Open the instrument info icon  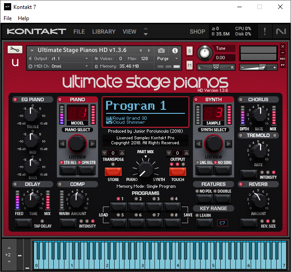point(175,51)
